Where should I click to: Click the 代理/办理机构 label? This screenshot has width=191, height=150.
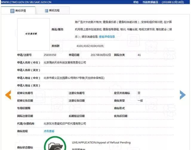[x=26, y=124]
